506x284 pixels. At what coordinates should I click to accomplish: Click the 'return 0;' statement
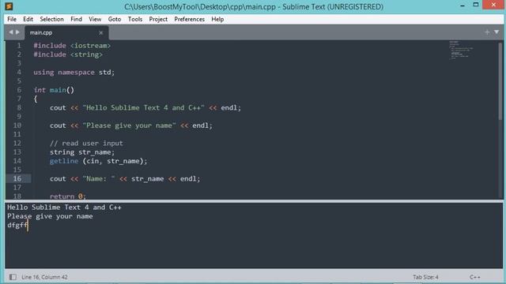[68, 196]
